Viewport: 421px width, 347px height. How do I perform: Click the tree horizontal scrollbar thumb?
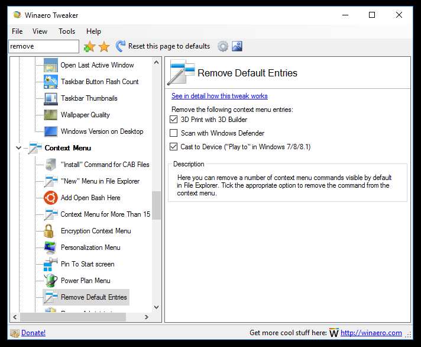pos(73,317)
